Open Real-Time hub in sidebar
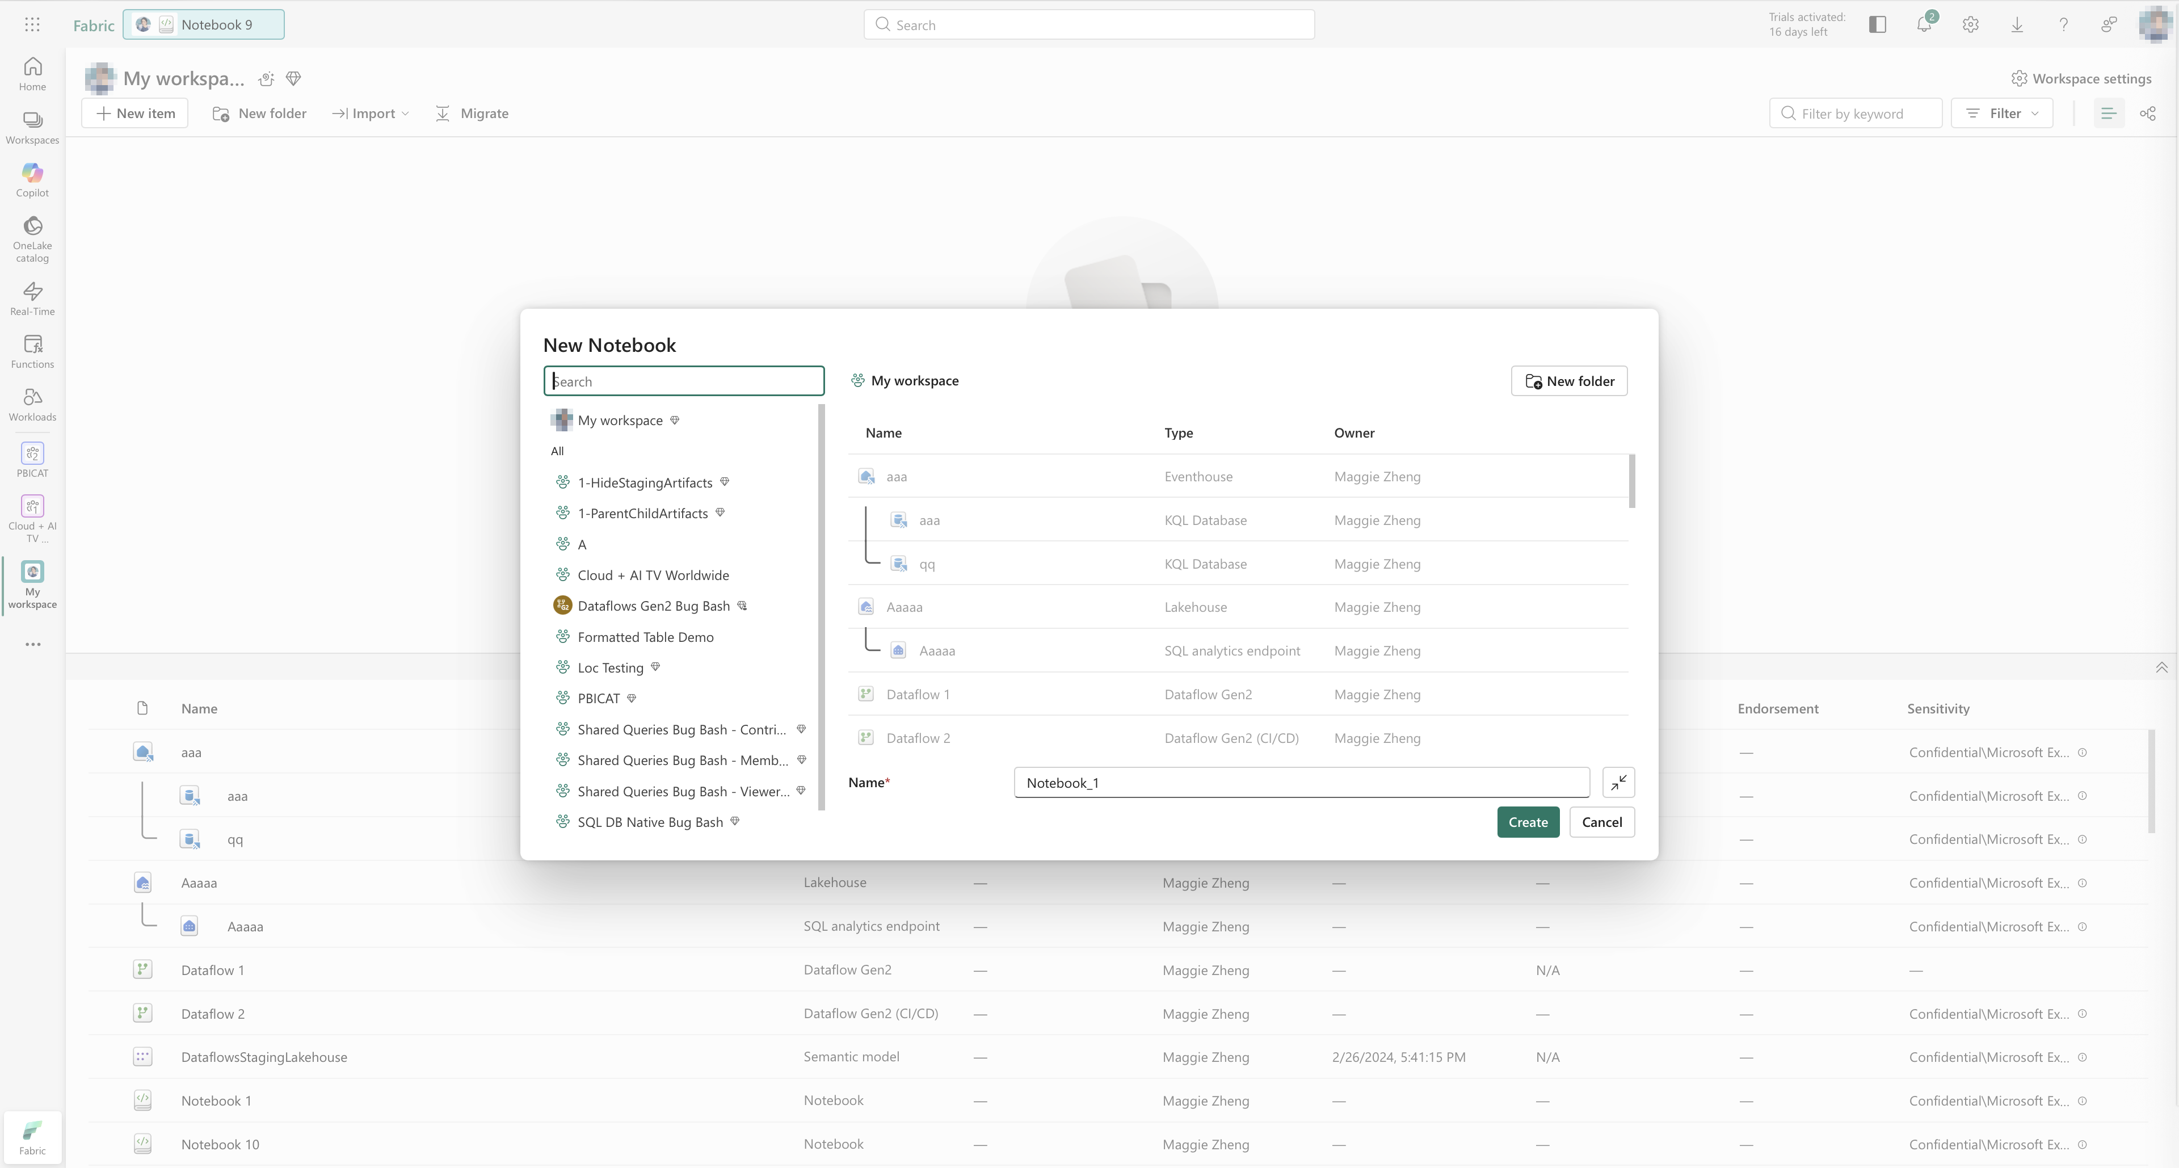Viewport: 2179px width, 1168px height. tap(32, 299)
